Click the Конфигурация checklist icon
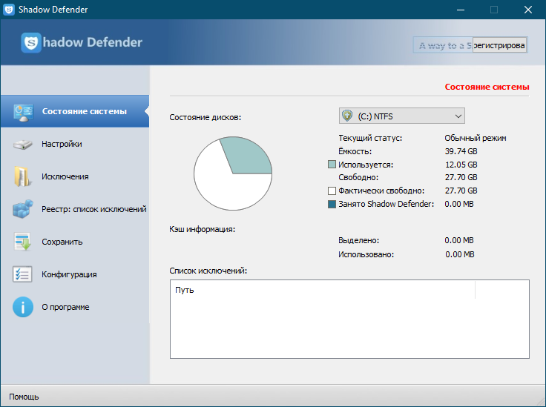Image resolution: width=546 pixels, height=407 pixels. [22, 274]
